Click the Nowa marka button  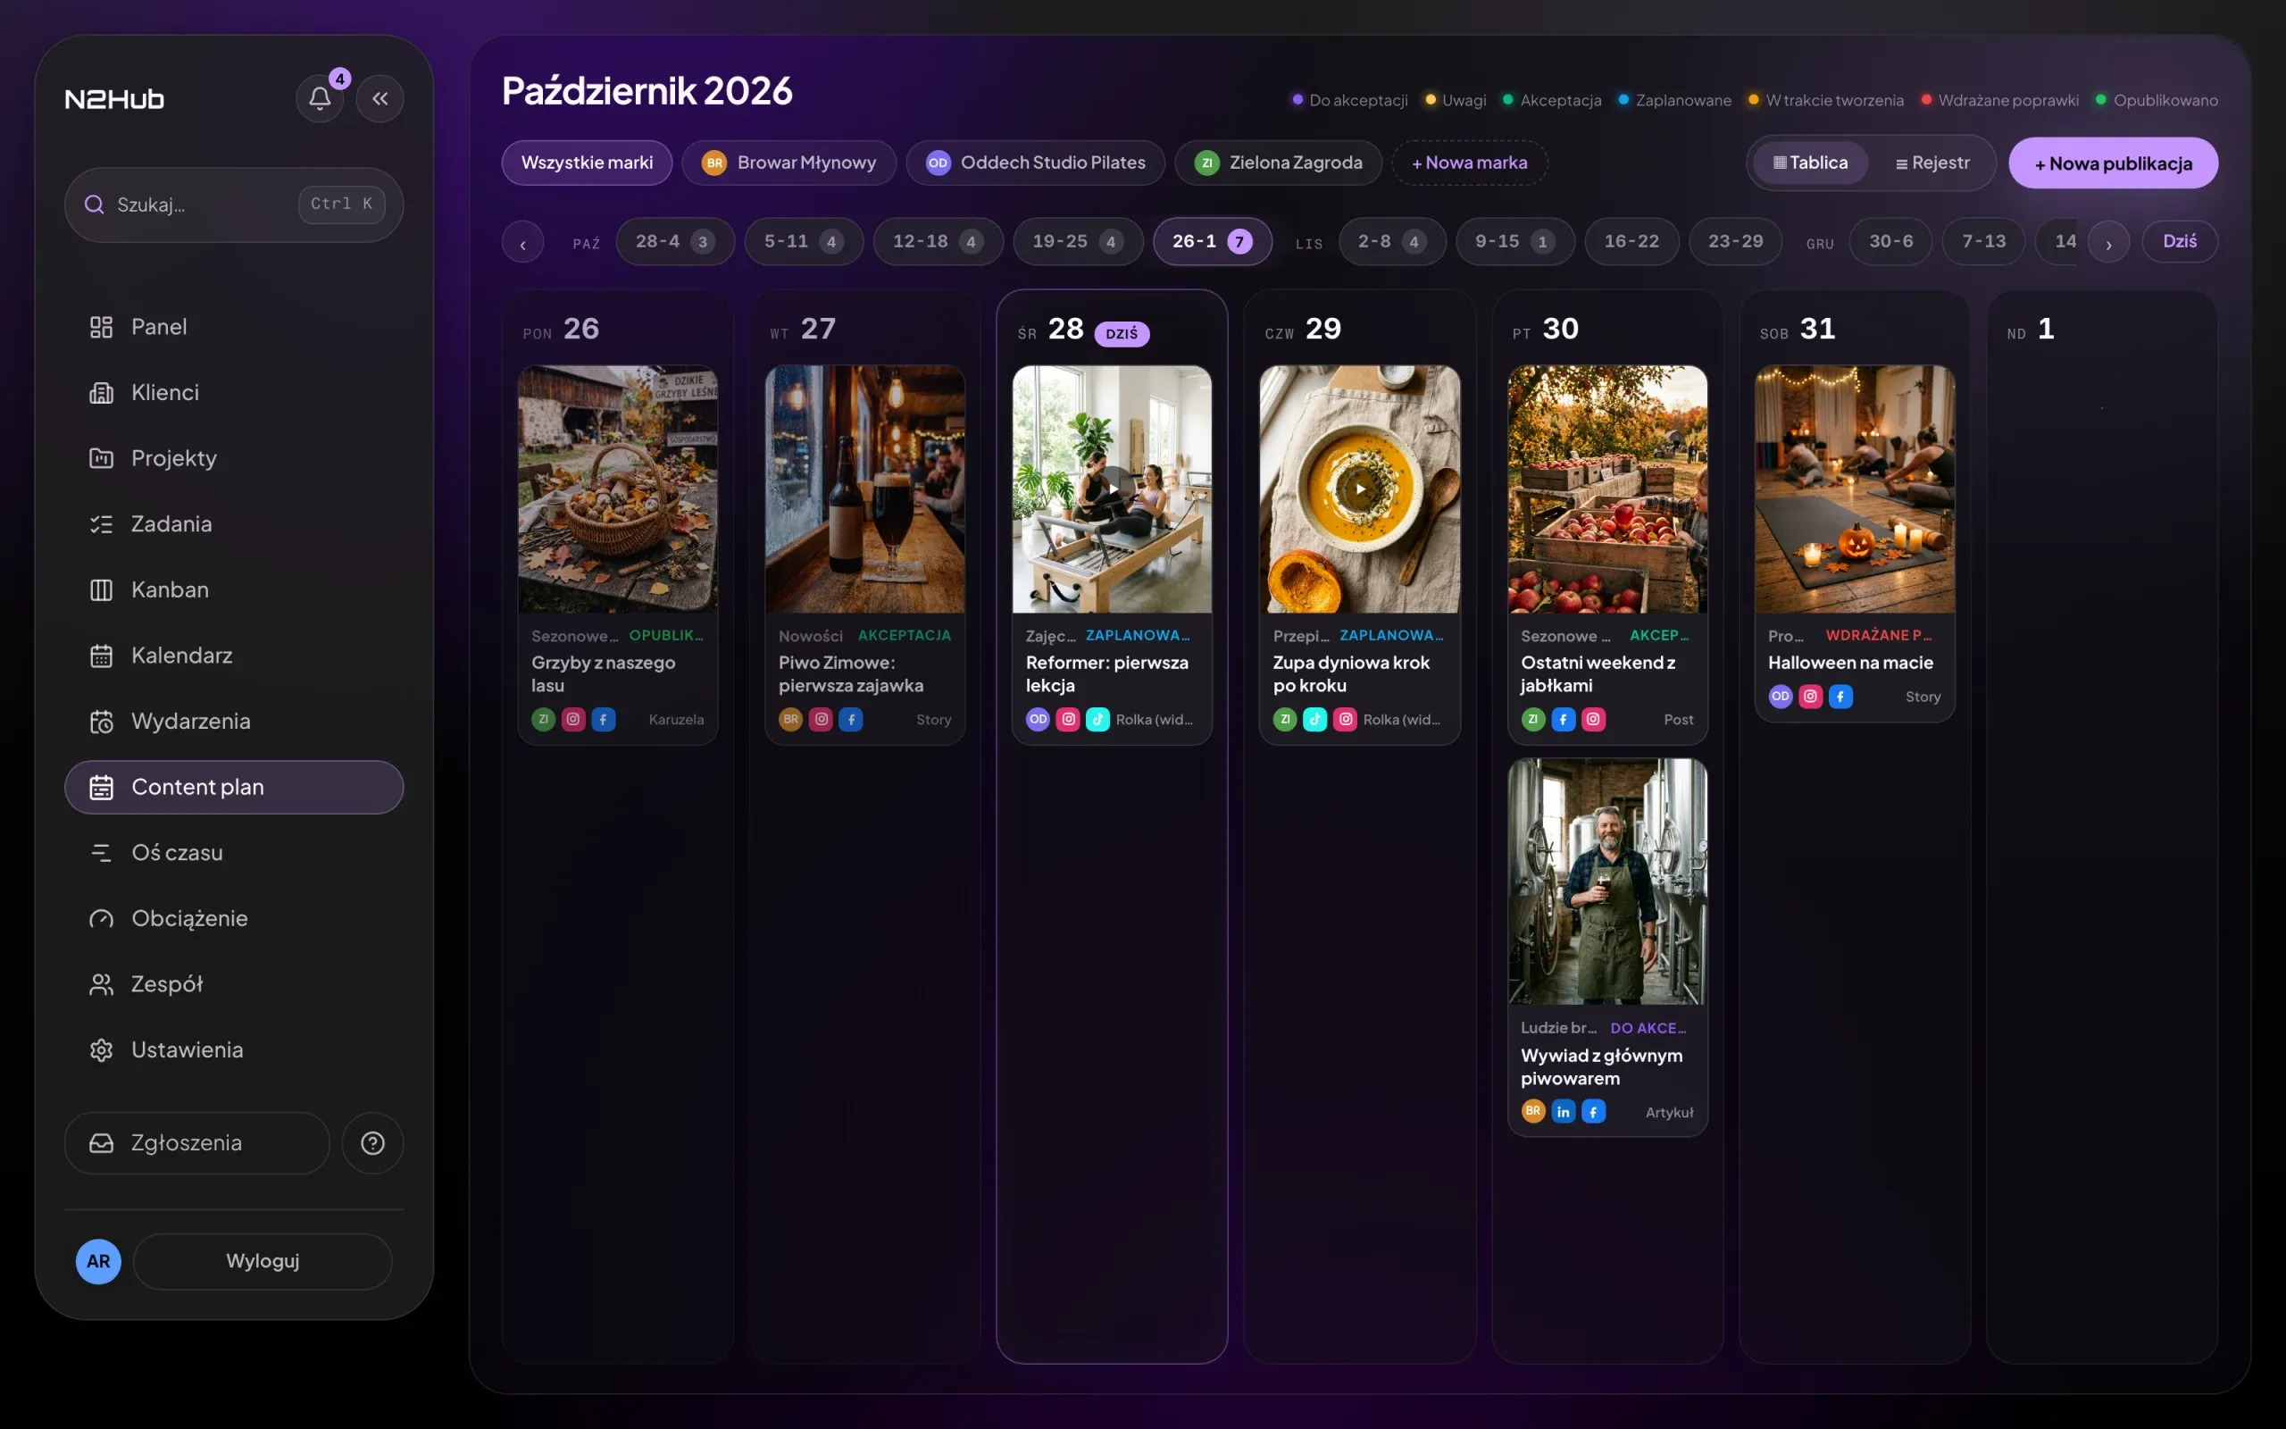pos(1469,163)
